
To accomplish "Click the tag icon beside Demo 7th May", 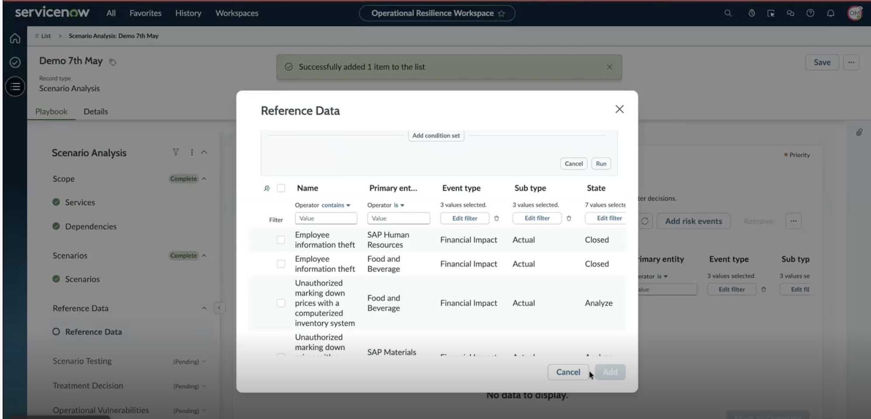I will coord(113,62).
